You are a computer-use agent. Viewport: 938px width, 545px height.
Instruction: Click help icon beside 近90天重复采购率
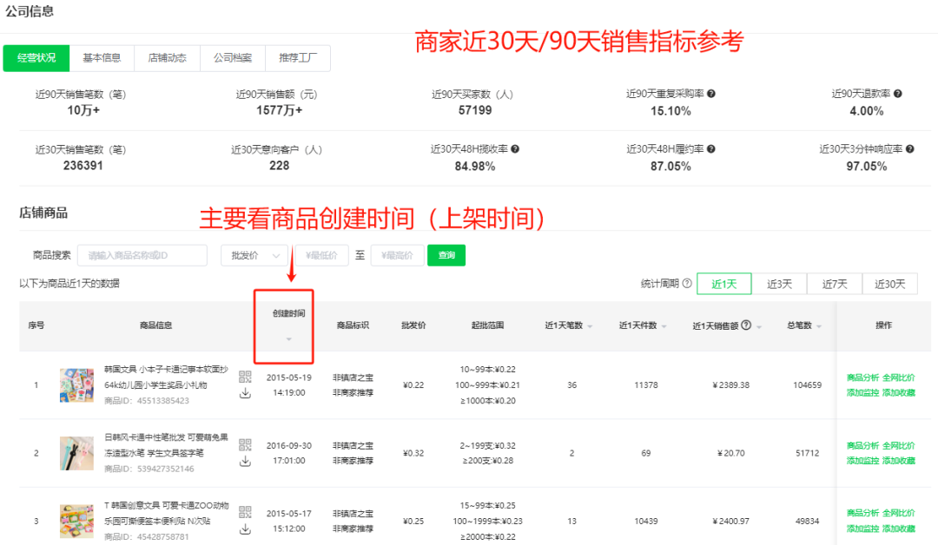coord(711,94)
